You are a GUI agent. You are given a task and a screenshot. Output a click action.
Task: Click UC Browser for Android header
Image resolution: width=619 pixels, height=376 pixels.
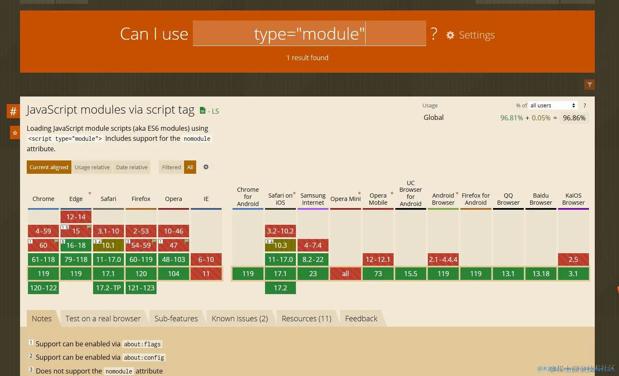pos(411,193)
